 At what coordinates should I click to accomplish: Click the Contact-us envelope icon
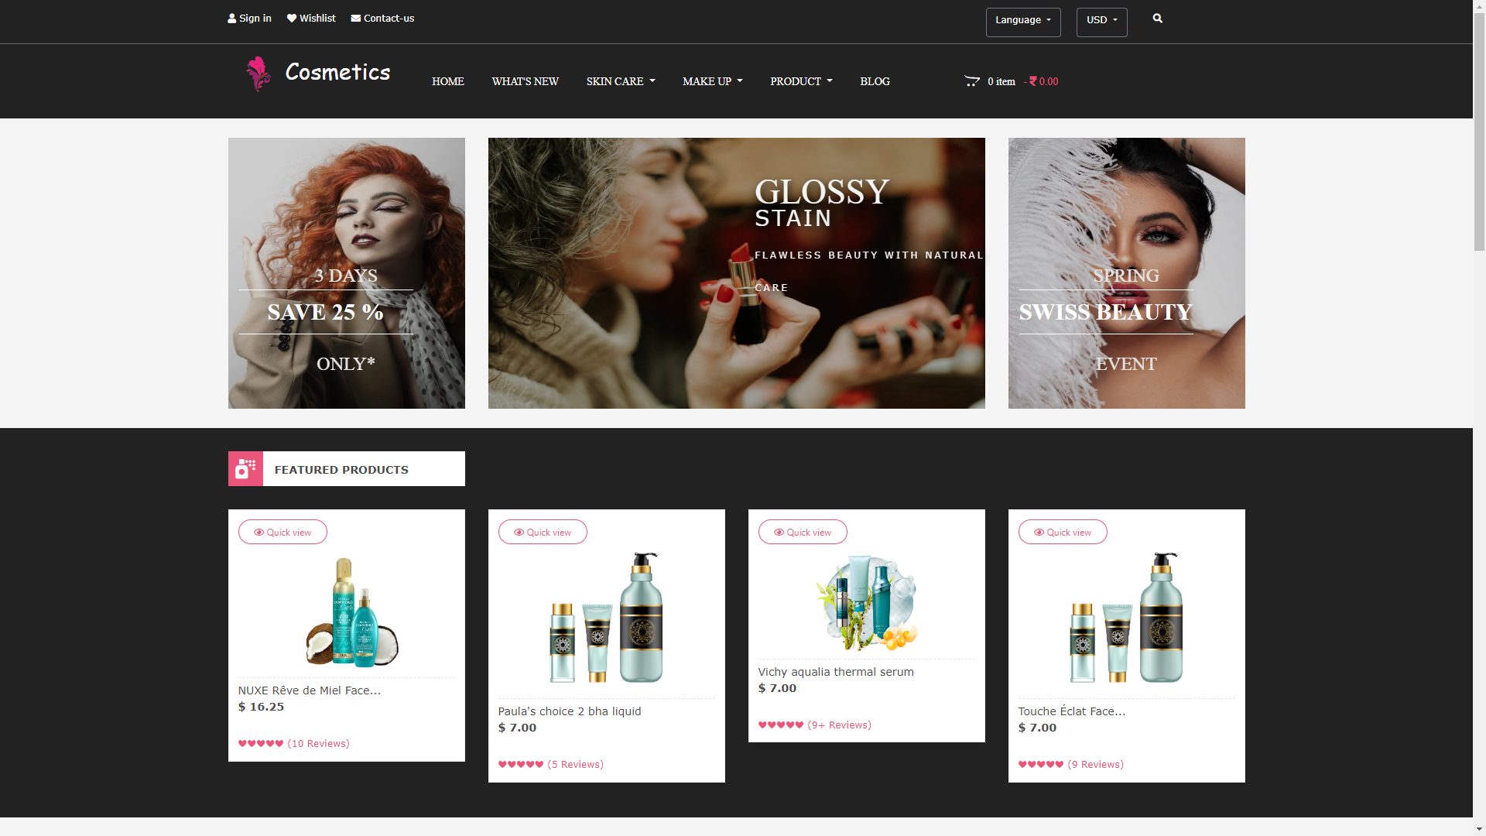pyautogui.click(x=355, y=19)
